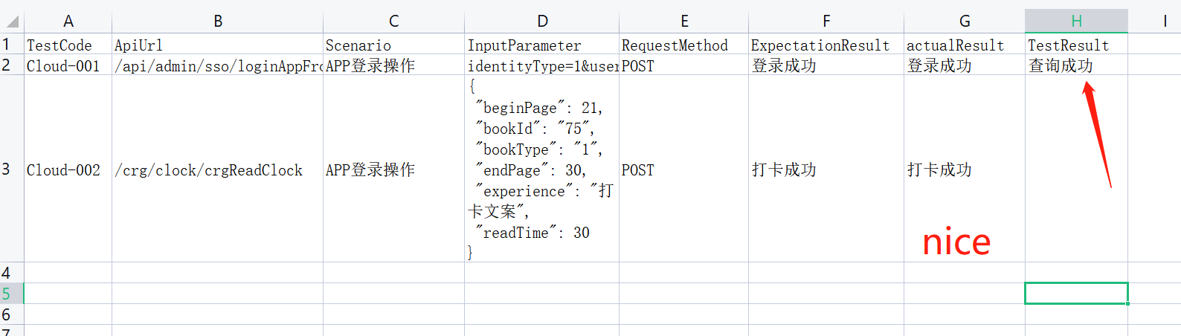Viewport: 1181px width, 336px height.
Task: Click empty cell A5
Action: click(68, 294)
